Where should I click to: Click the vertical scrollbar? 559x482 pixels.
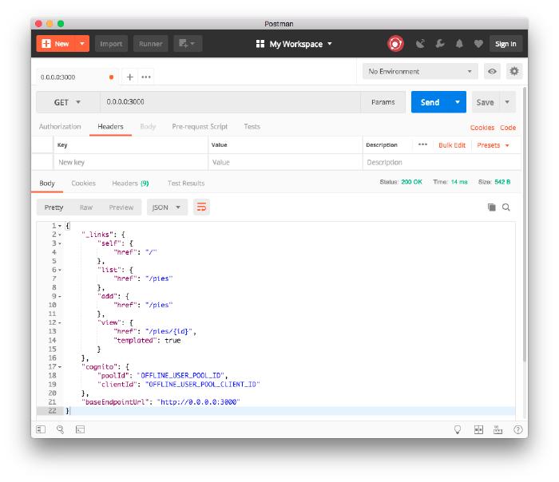point(525,224)
